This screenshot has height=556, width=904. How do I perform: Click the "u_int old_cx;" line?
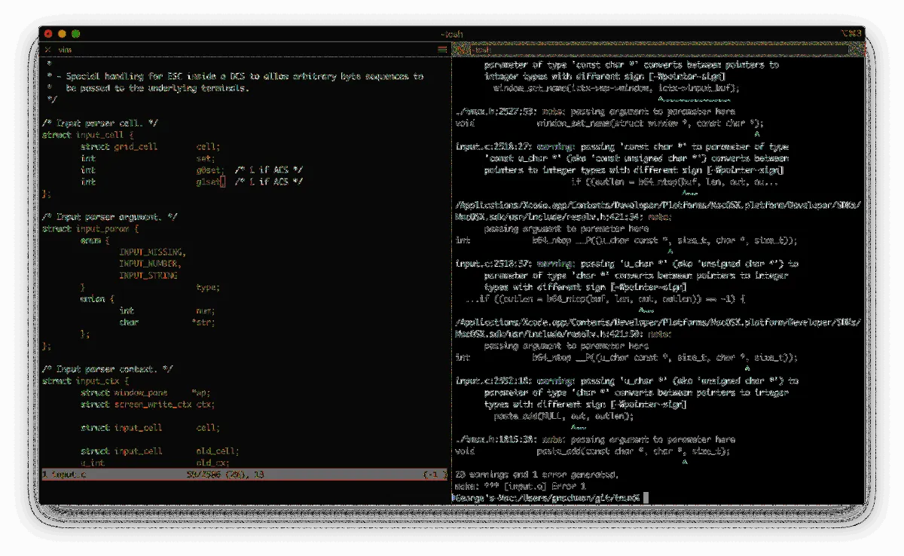(x=154, y=463)
